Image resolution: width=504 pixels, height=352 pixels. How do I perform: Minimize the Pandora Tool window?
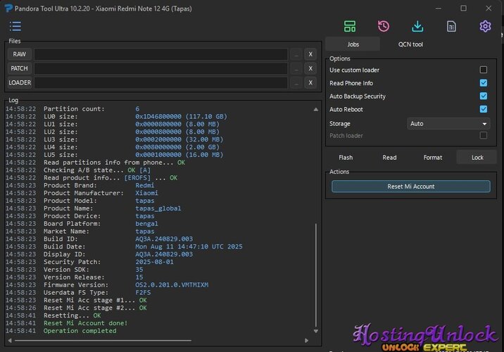click(439, 8)
